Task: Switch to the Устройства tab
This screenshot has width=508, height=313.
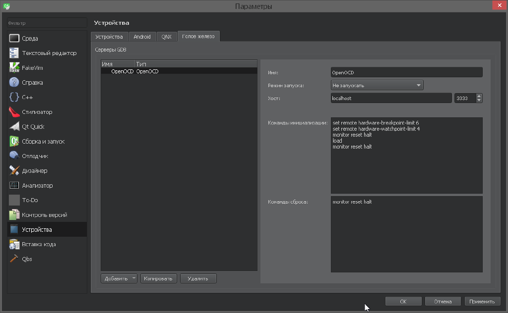Action: click(x=109, y=37)
